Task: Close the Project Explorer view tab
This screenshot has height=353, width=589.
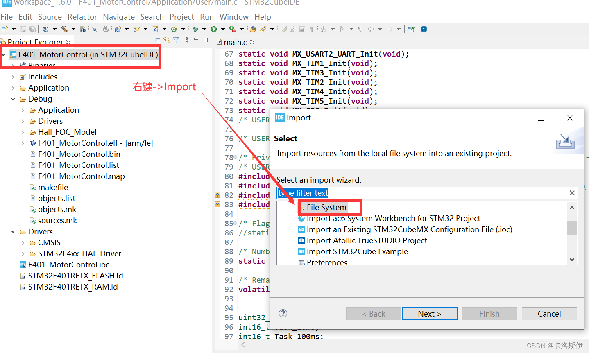Action: 68,42
